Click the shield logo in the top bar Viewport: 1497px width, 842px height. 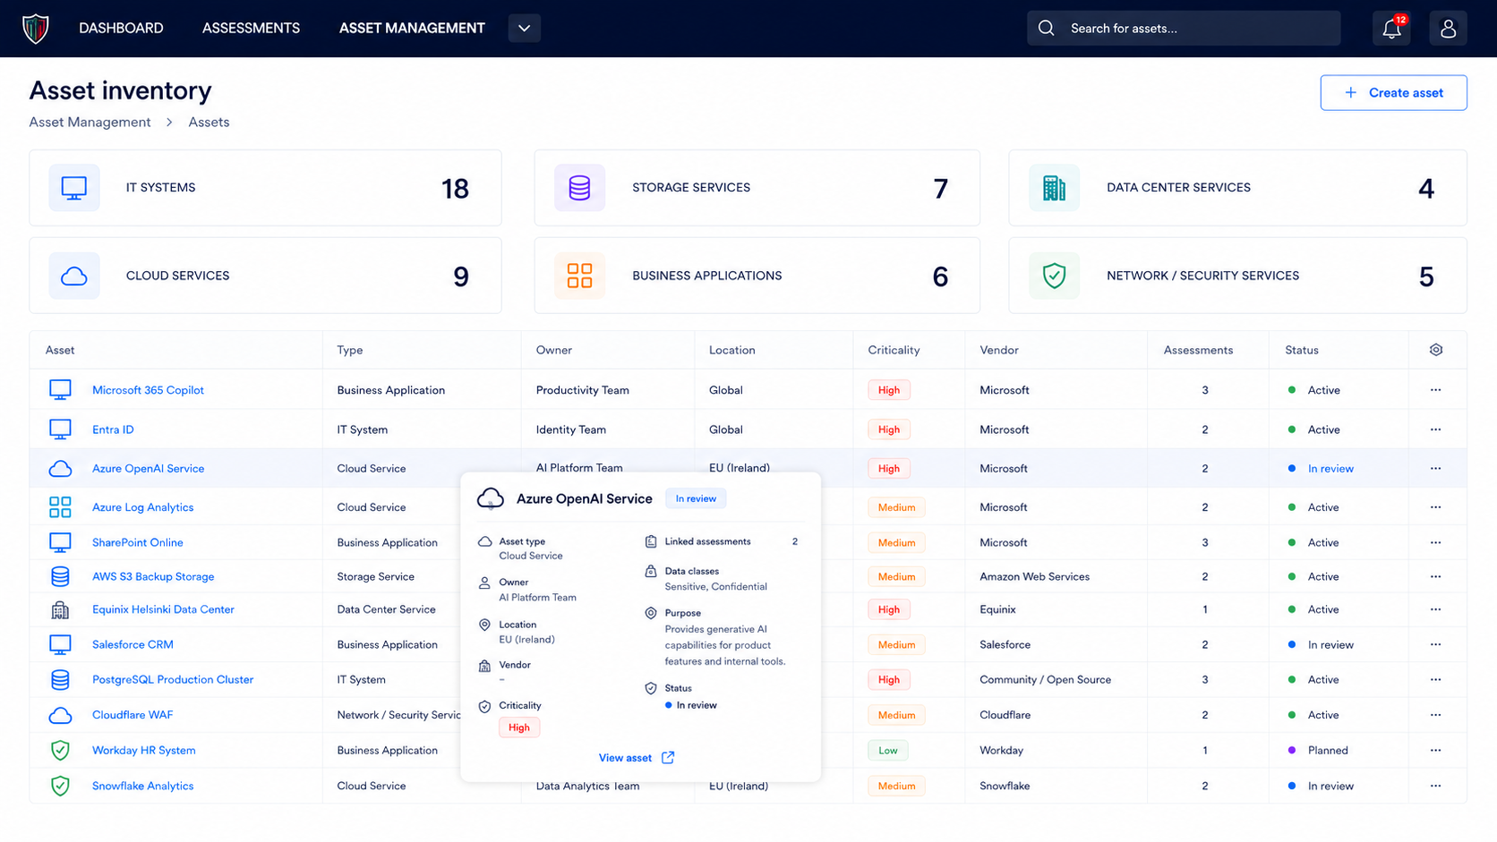pos(35,29)
